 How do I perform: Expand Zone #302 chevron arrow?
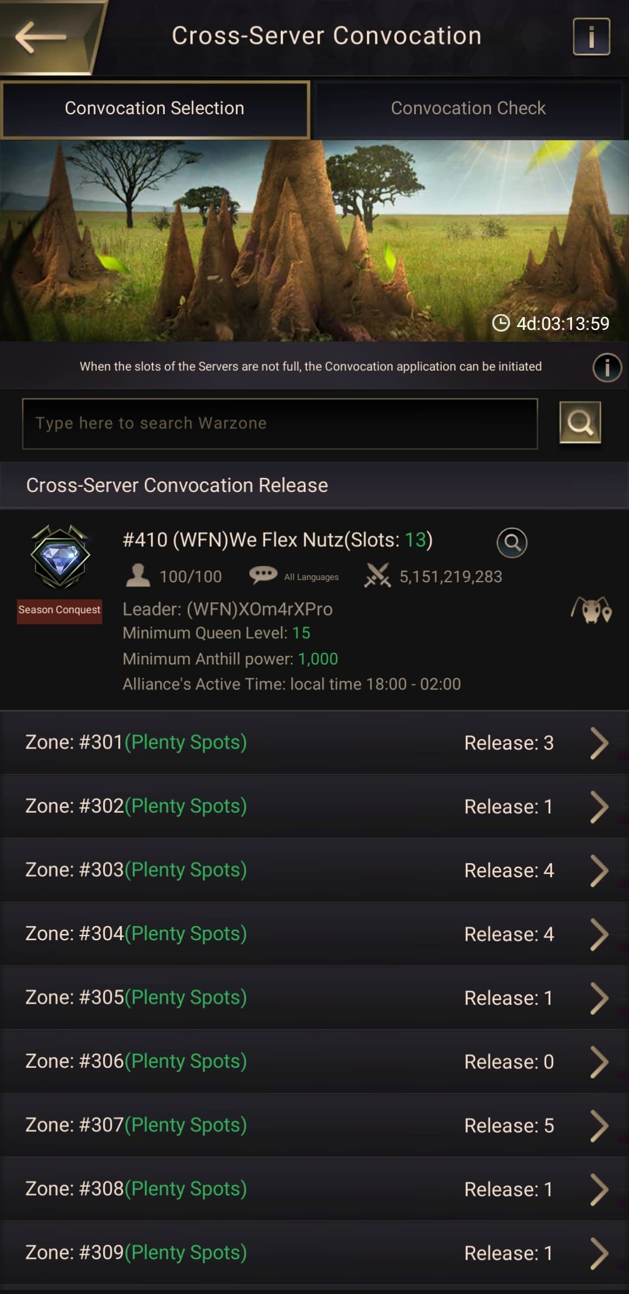click(599, 807)
